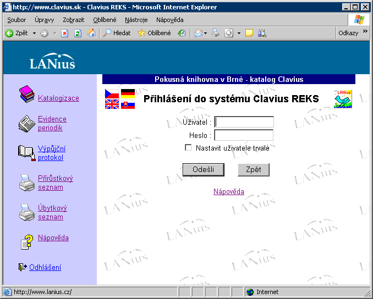Expand the Back button history dropdown arrow
The width and height of the screenshot is (373, 299).
coord(34,34)
